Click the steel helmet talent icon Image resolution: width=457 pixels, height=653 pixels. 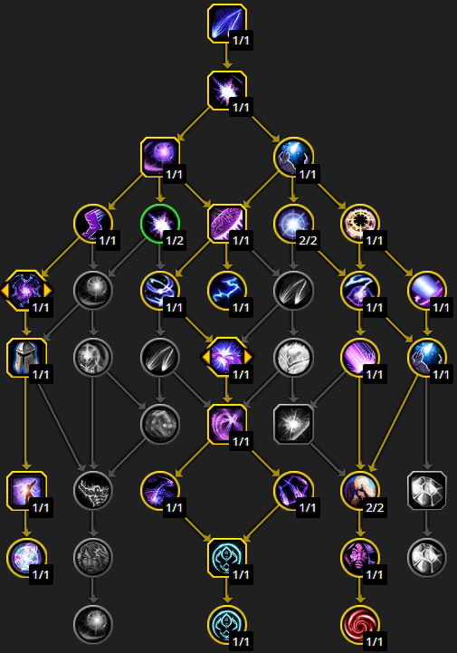pos(26,358)
